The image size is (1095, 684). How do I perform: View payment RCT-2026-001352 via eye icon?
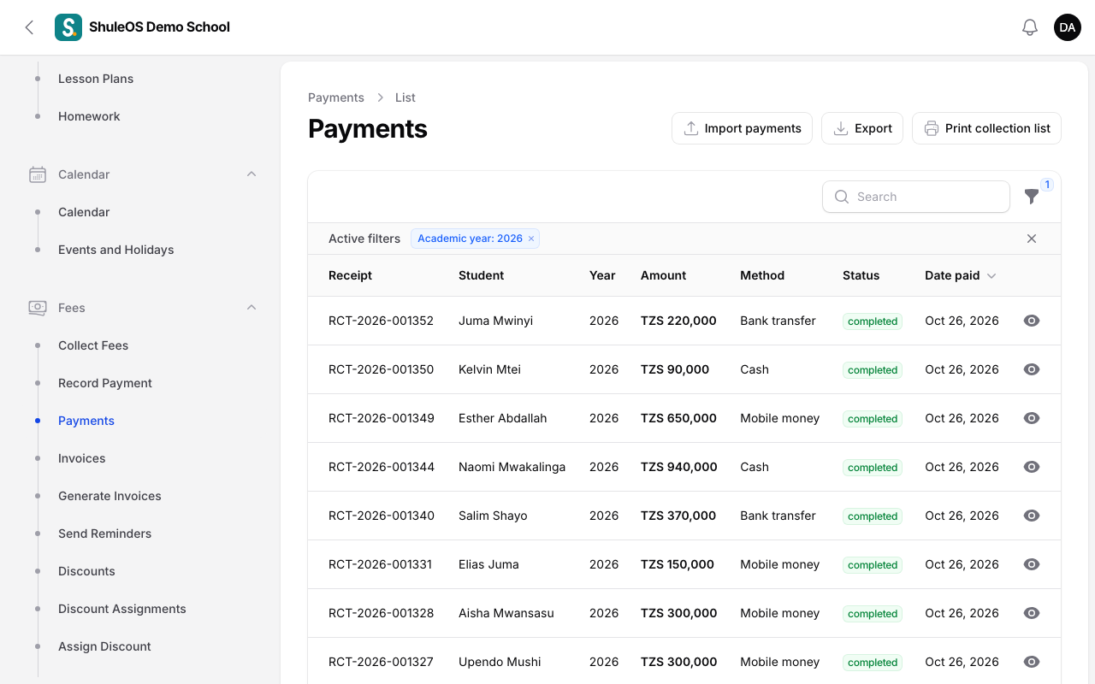click(x=1032, y=321)
